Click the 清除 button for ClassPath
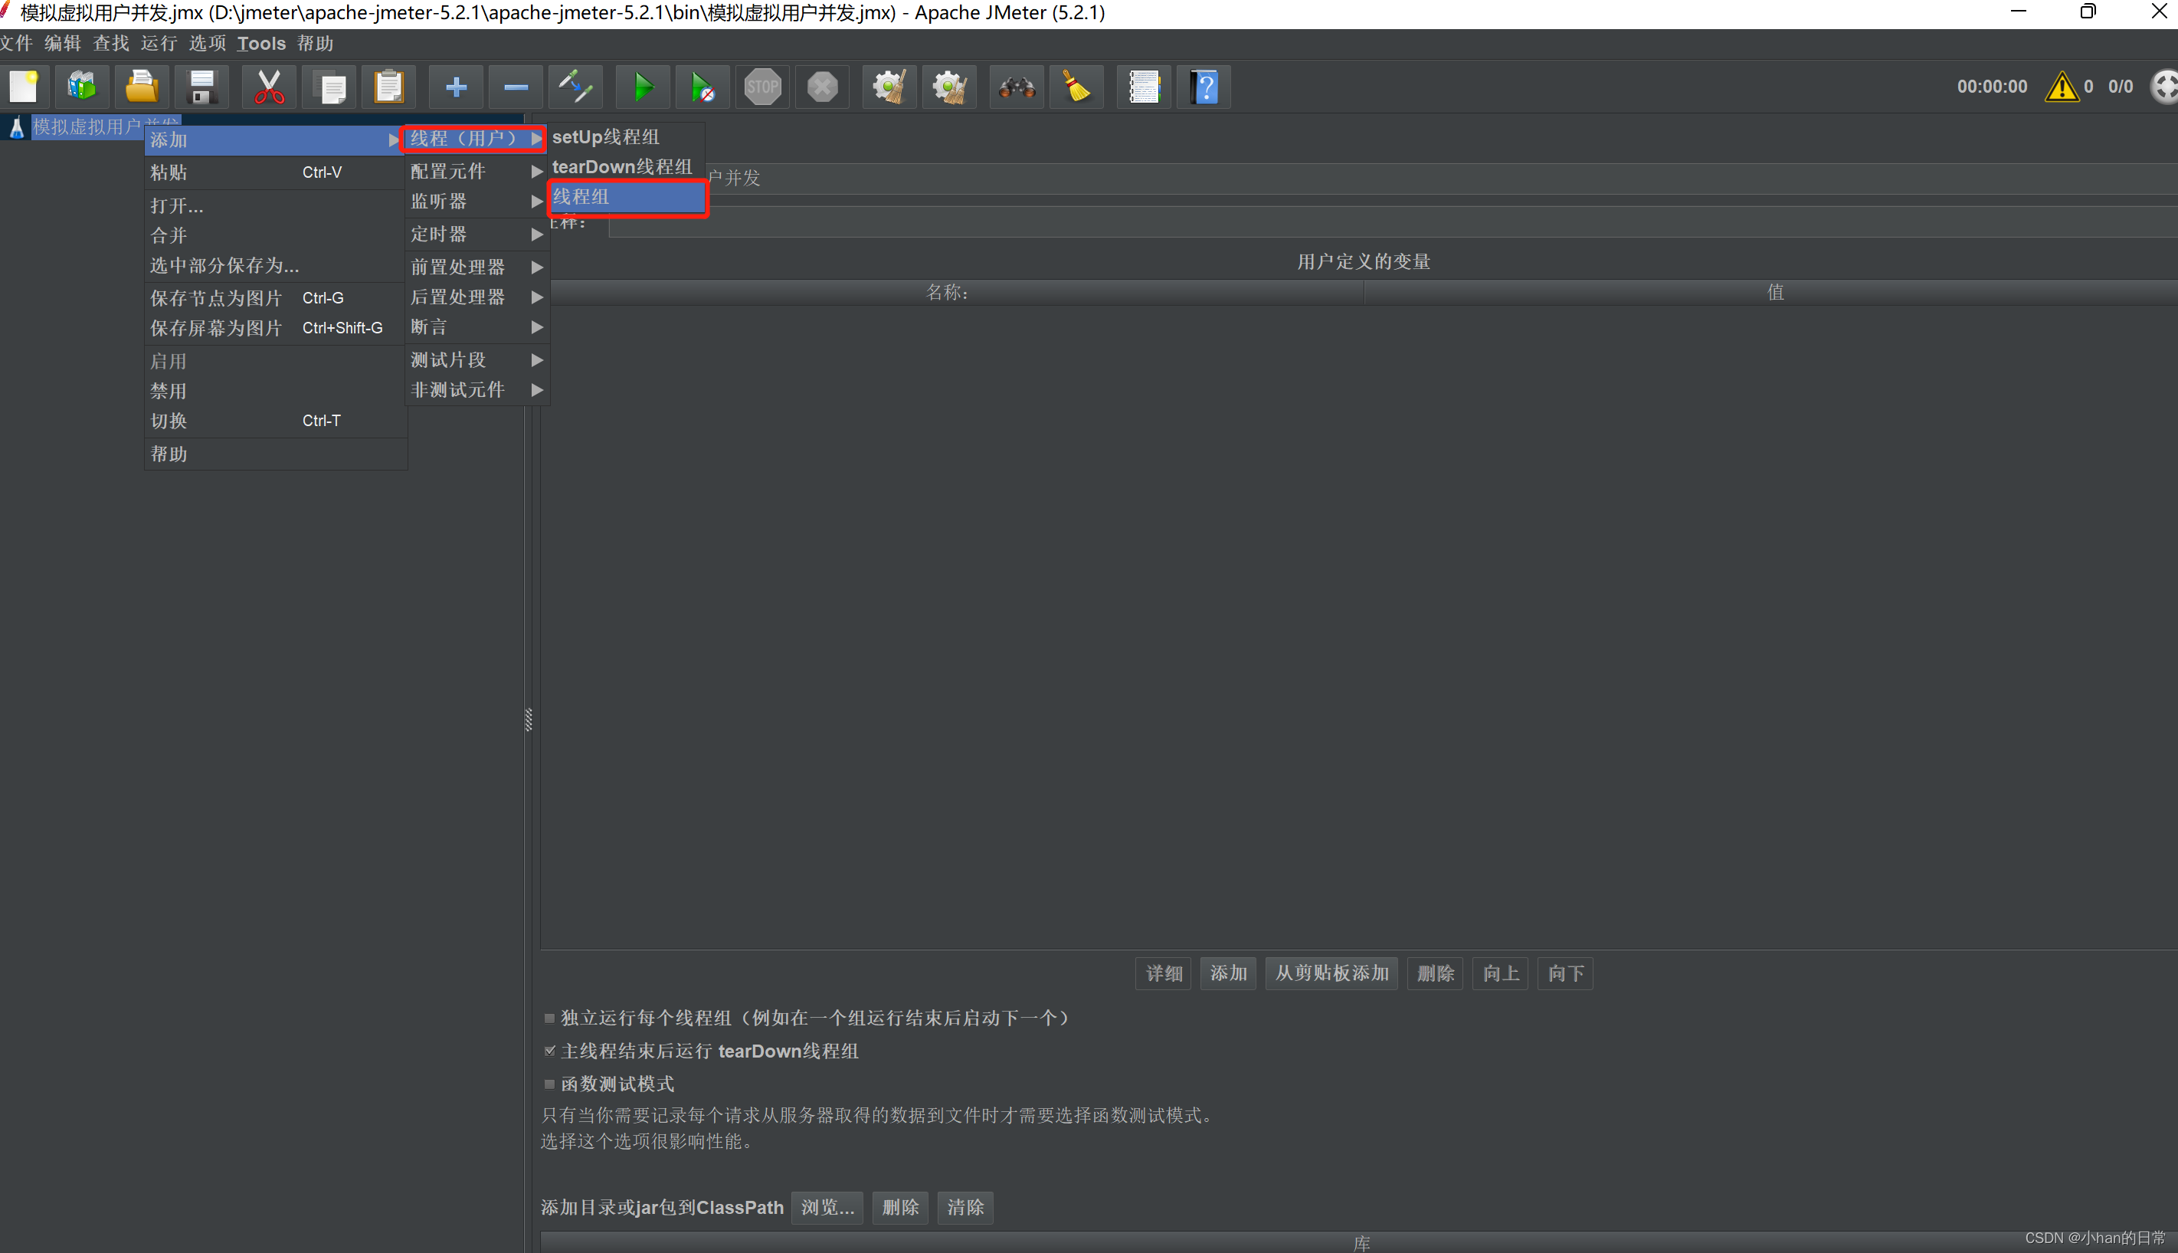Screen dimensions: 2178x1253 (965, 1207)
